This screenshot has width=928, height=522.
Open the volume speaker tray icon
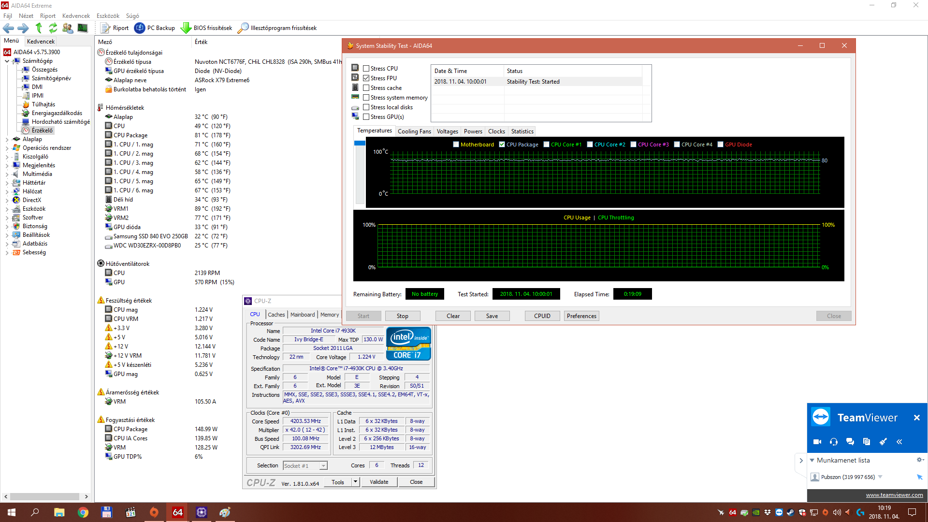tap(837, 512)
